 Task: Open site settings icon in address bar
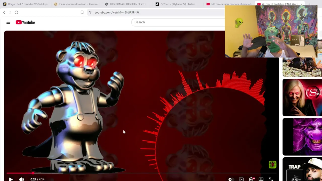click(x=90, y=12)
